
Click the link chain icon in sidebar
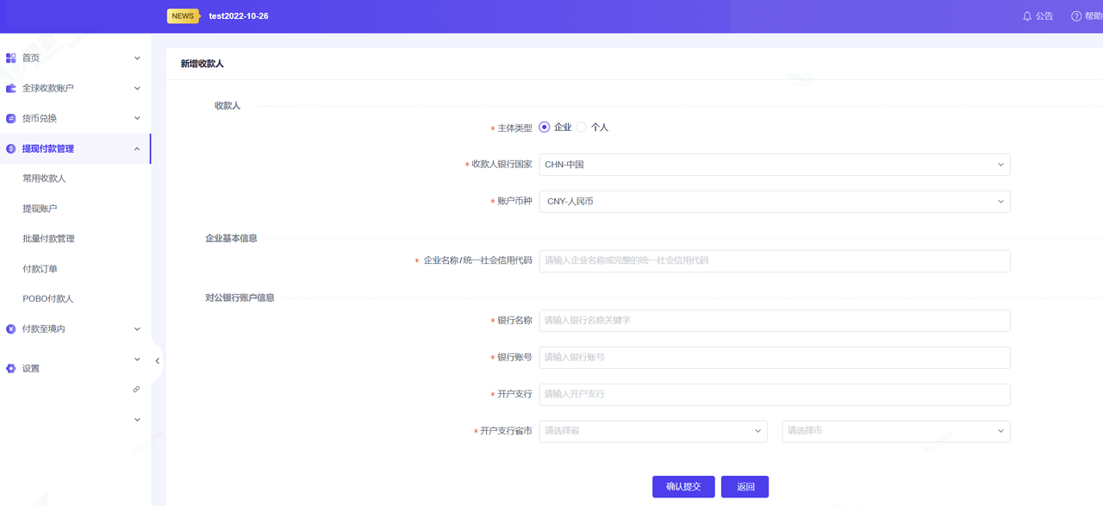[x=136, y=390]
